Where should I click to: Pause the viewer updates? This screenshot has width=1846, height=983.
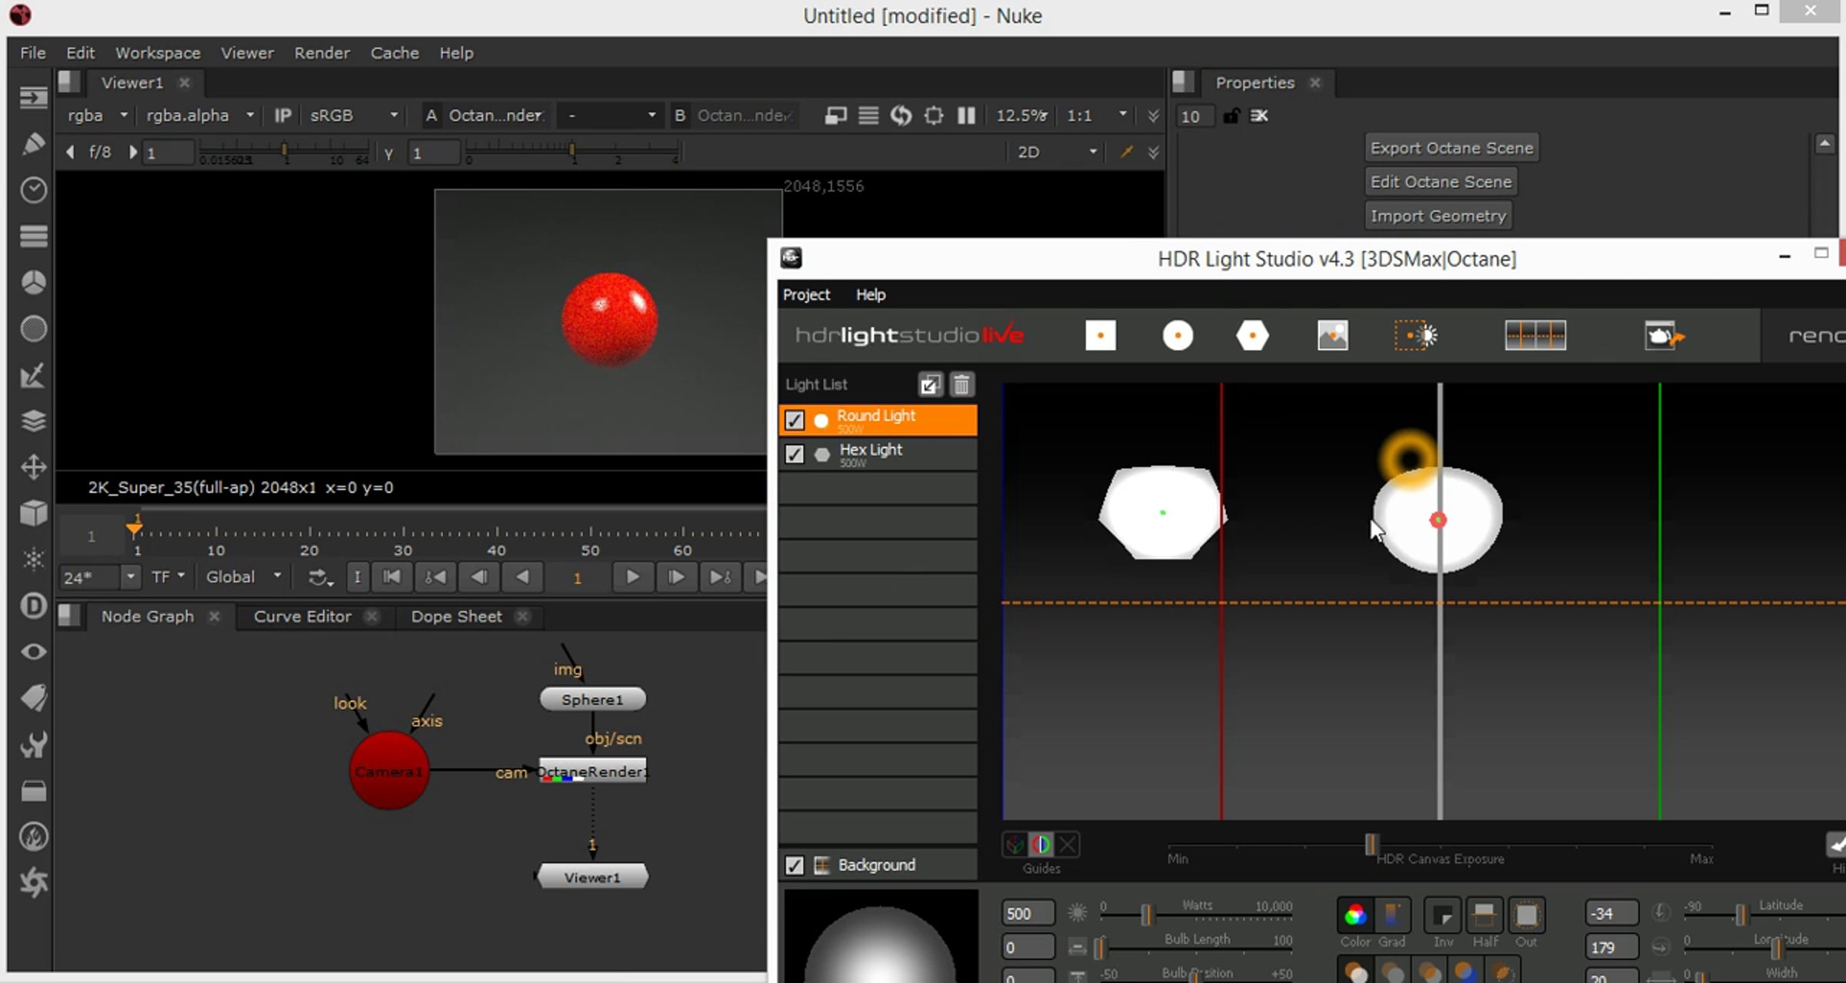[966, 116]
